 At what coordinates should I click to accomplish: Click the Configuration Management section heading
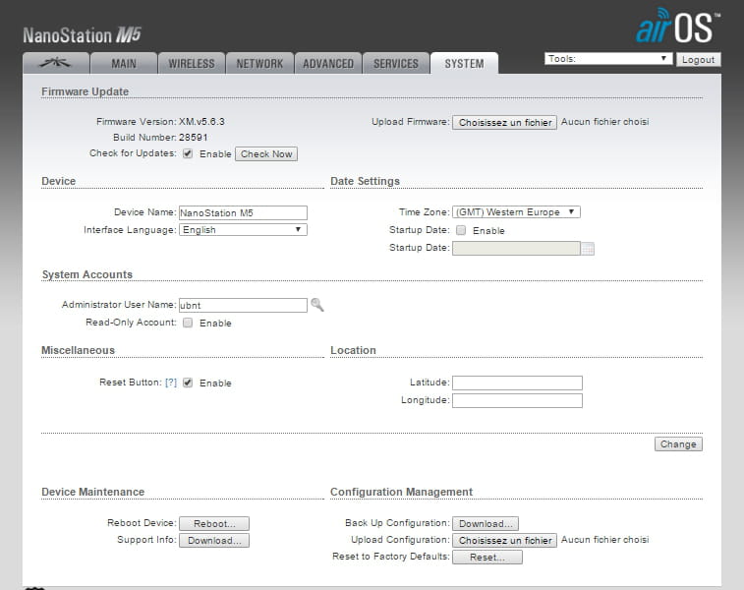click(x=401, y=492)
